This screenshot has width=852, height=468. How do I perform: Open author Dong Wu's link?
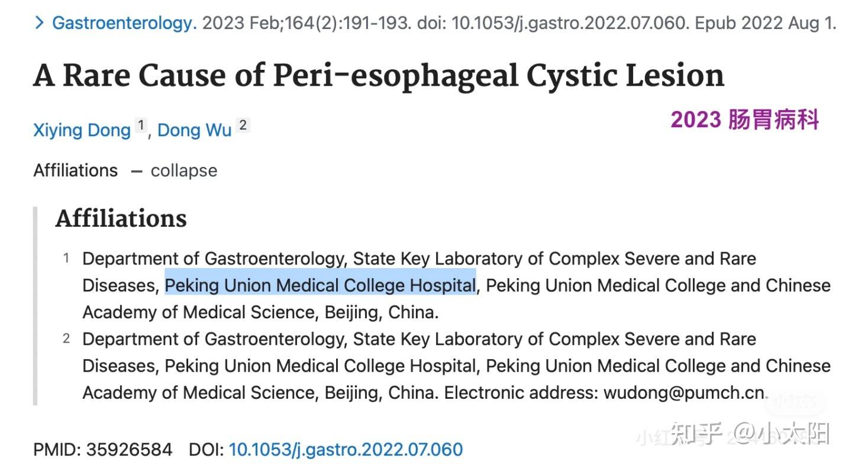click(x=194, y=130)
